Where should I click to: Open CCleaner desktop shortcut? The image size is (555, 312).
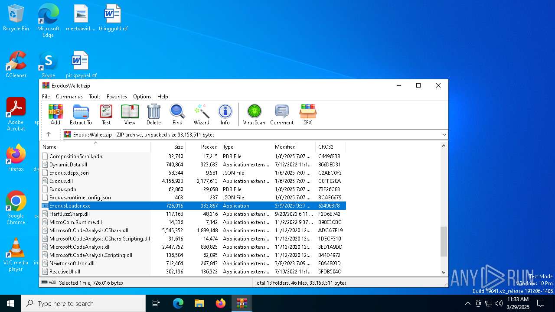[16, 65]
